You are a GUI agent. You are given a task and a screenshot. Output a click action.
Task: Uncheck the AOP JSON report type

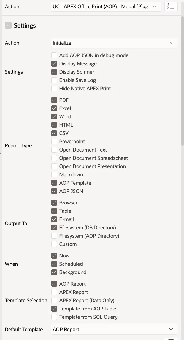pyautogui.click(x=54, y=191)
